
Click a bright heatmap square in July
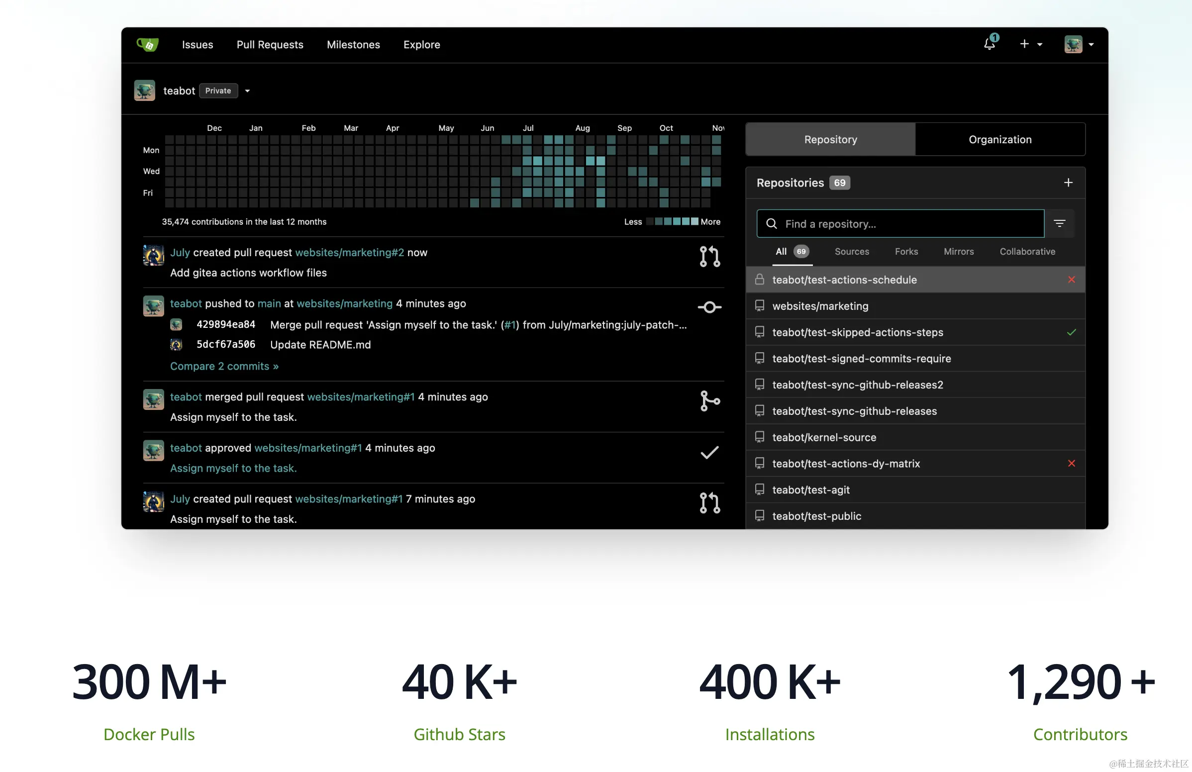coord(537,161)
